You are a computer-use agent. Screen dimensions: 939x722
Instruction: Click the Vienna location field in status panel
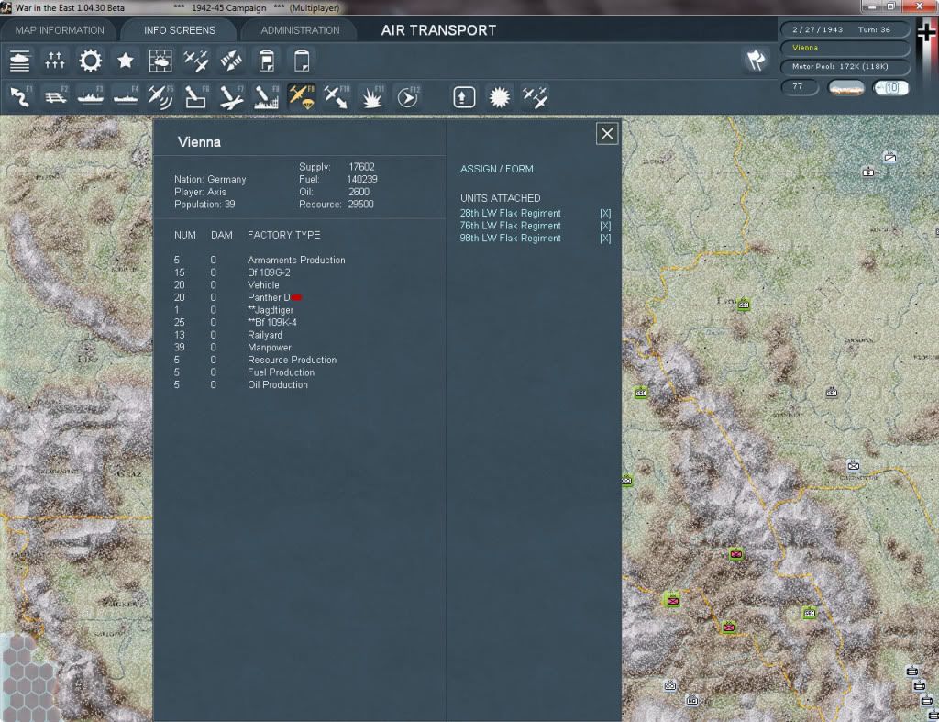(x=845, y=48)
